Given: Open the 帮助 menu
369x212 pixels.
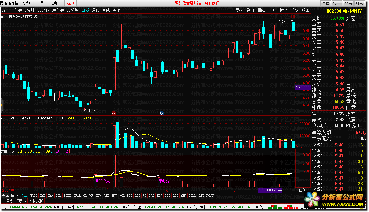Looking at the screenshot, I should point(53,3).
